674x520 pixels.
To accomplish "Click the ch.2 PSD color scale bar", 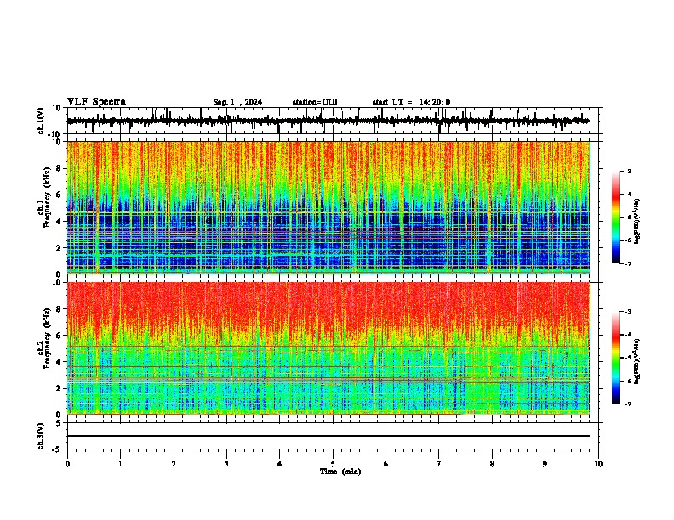I will (x=616, y=358).
